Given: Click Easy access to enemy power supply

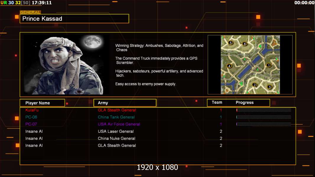Looking at the screenshot, I should [x=146, y=84].
